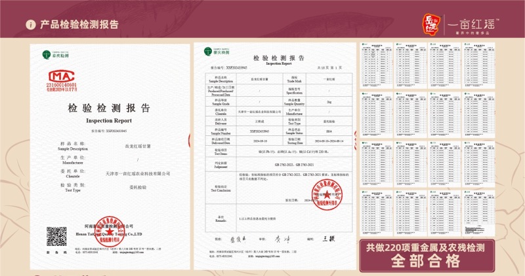Click Henan TaiQing Quality Testing Co.,LTD text
The image size is (525, 276).
(x=109, y=234)
